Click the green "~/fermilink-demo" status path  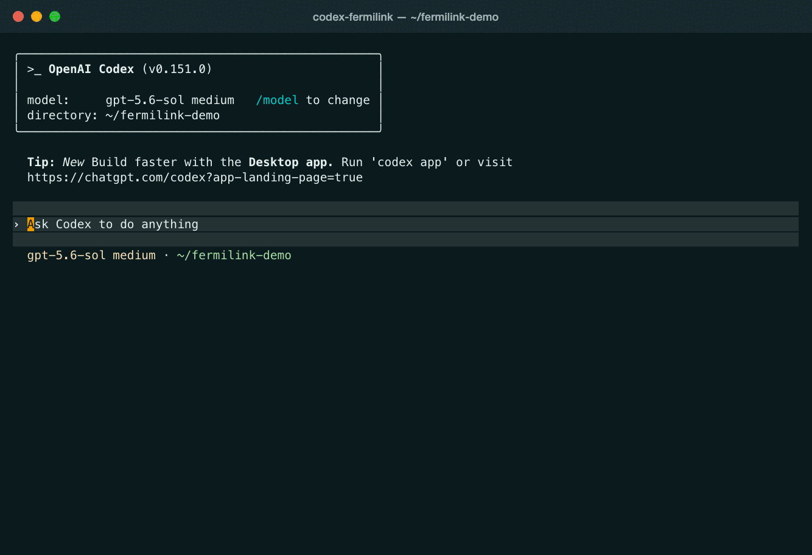click(234, 256)
